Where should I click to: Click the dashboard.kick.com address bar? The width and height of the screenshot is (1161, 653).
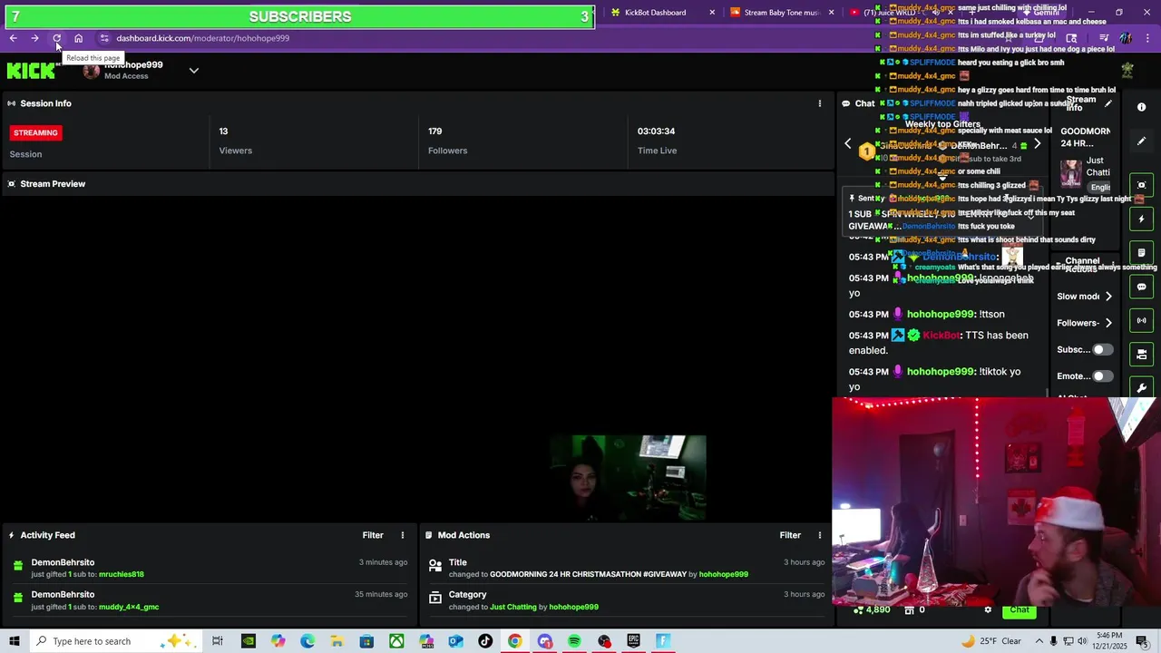(x=202, y=38)
